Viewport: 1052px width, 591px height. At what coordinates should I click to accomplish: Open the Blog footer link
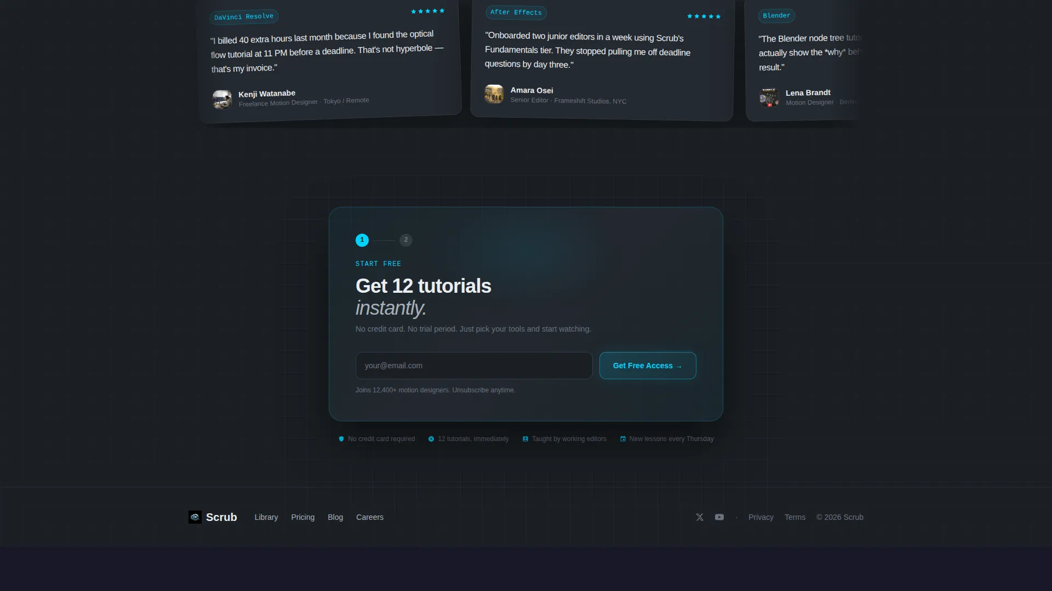(335, 517)
